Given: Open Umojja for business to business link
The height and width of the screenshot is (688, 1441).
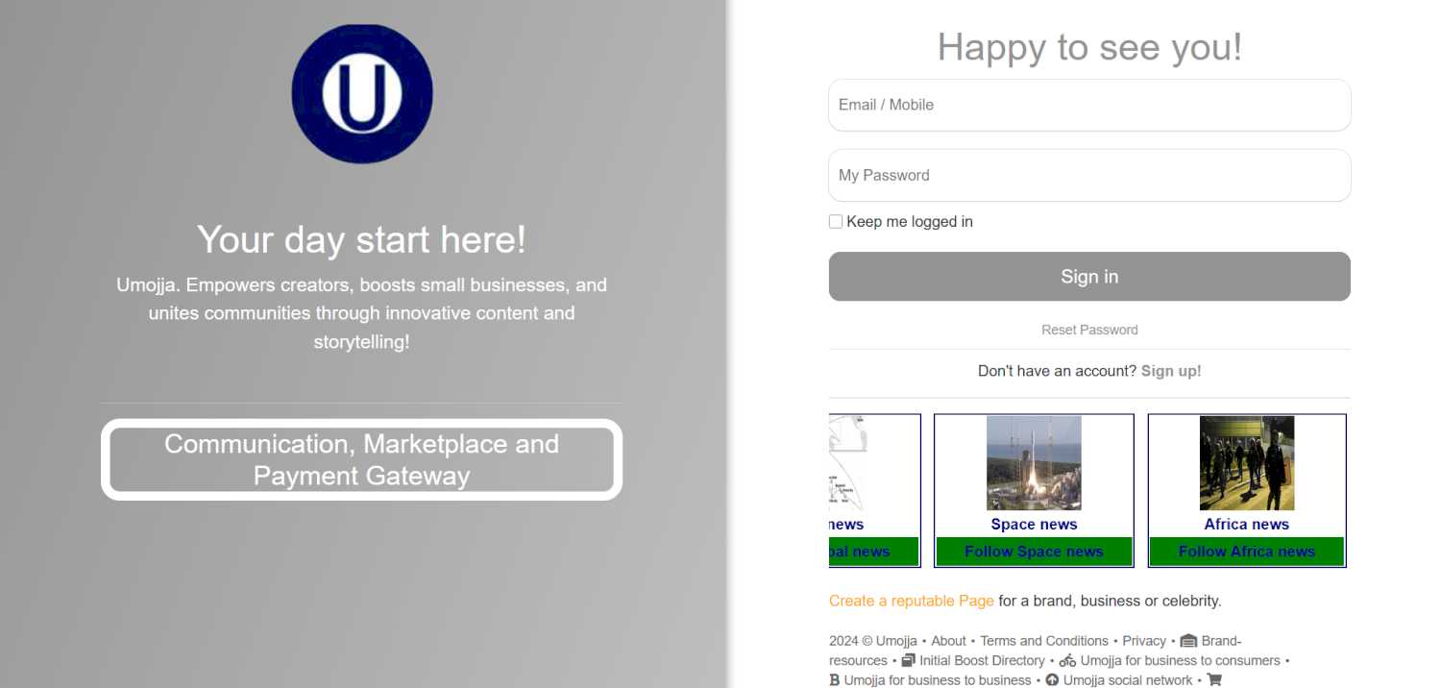Looking at the screenshot, I should (x=937, y=680).
